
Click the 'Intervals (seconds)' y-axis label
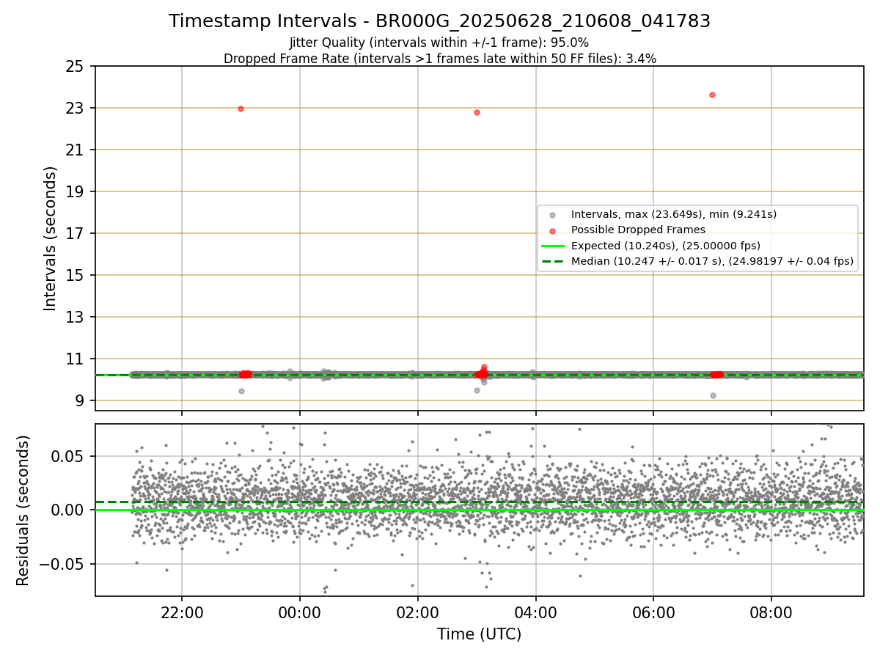[50, 238]
